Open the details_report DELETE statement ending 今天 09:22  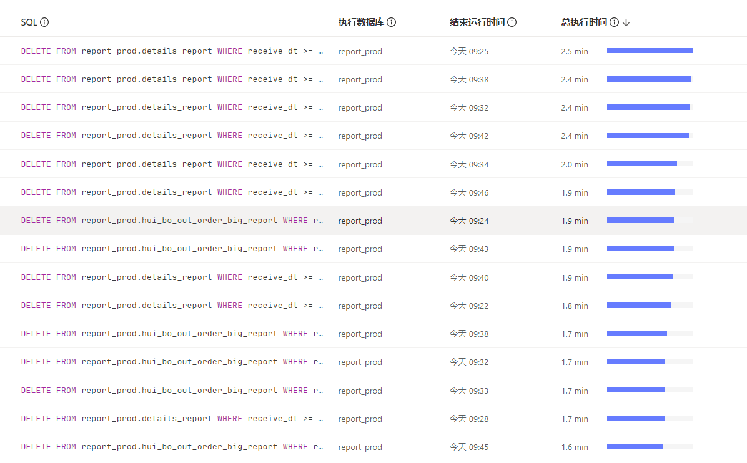(x=172, y=305)
